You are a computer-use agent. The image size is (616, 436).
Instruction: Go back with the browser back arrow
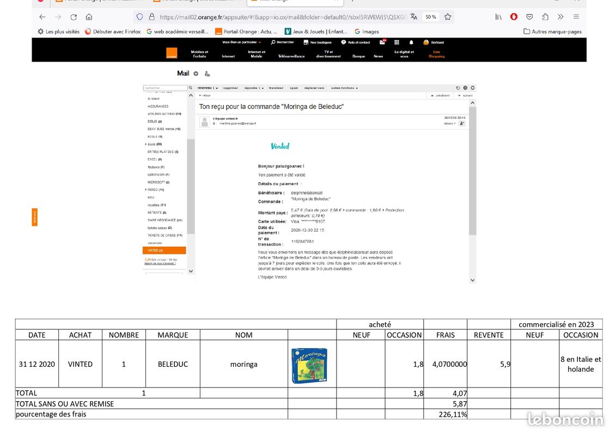[x=42, y=17]
